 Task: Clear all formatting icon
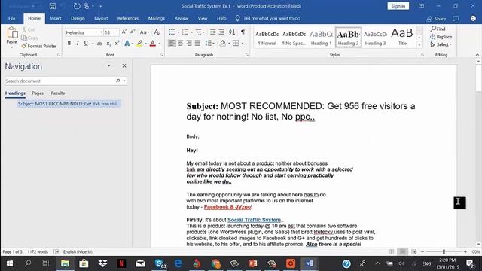point(157,32)
